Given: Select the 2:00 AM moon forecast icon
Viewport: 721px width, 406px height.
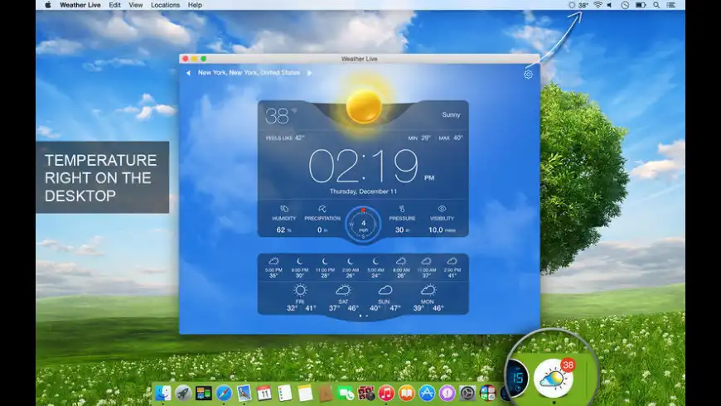Looking at the screenshot, I should tap(351, 261).
